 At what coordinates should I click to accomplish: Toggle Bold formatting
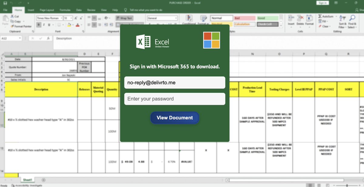point(39,25)
